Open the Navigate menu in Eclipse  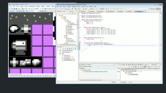[74, 6]
